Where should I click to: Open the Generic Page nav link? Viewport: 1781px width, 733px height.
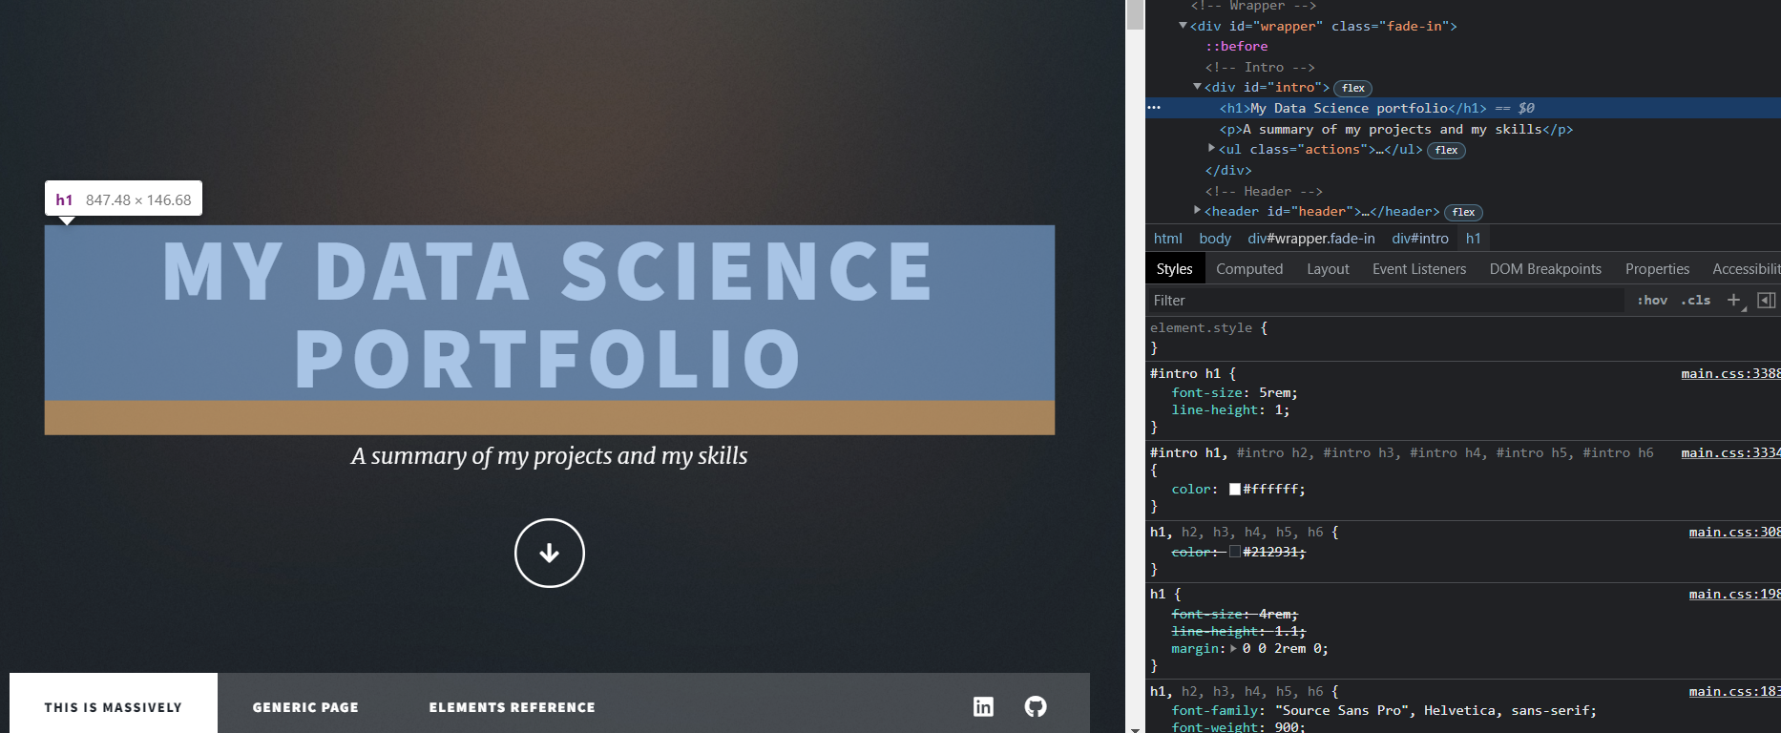305,707
